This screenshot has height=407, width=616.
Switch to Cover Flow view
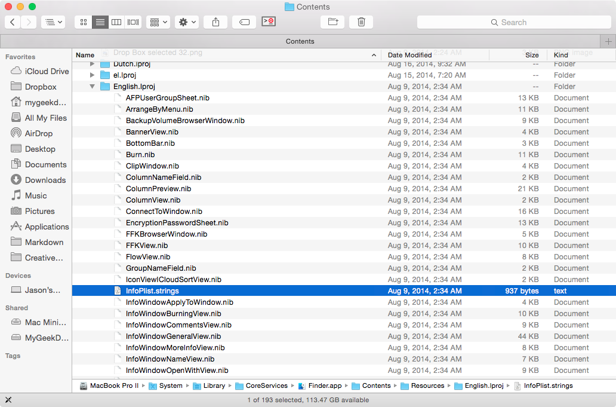(133, 22)
